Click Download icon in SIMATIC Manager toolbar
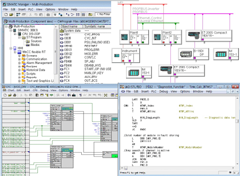The width and height of the screenshot is (240, 176). tap(48, 14)
